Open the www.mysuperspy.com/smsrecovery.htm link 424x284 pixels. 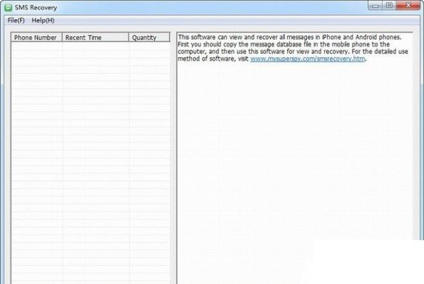pyautogui.click(x=308, y=59)
